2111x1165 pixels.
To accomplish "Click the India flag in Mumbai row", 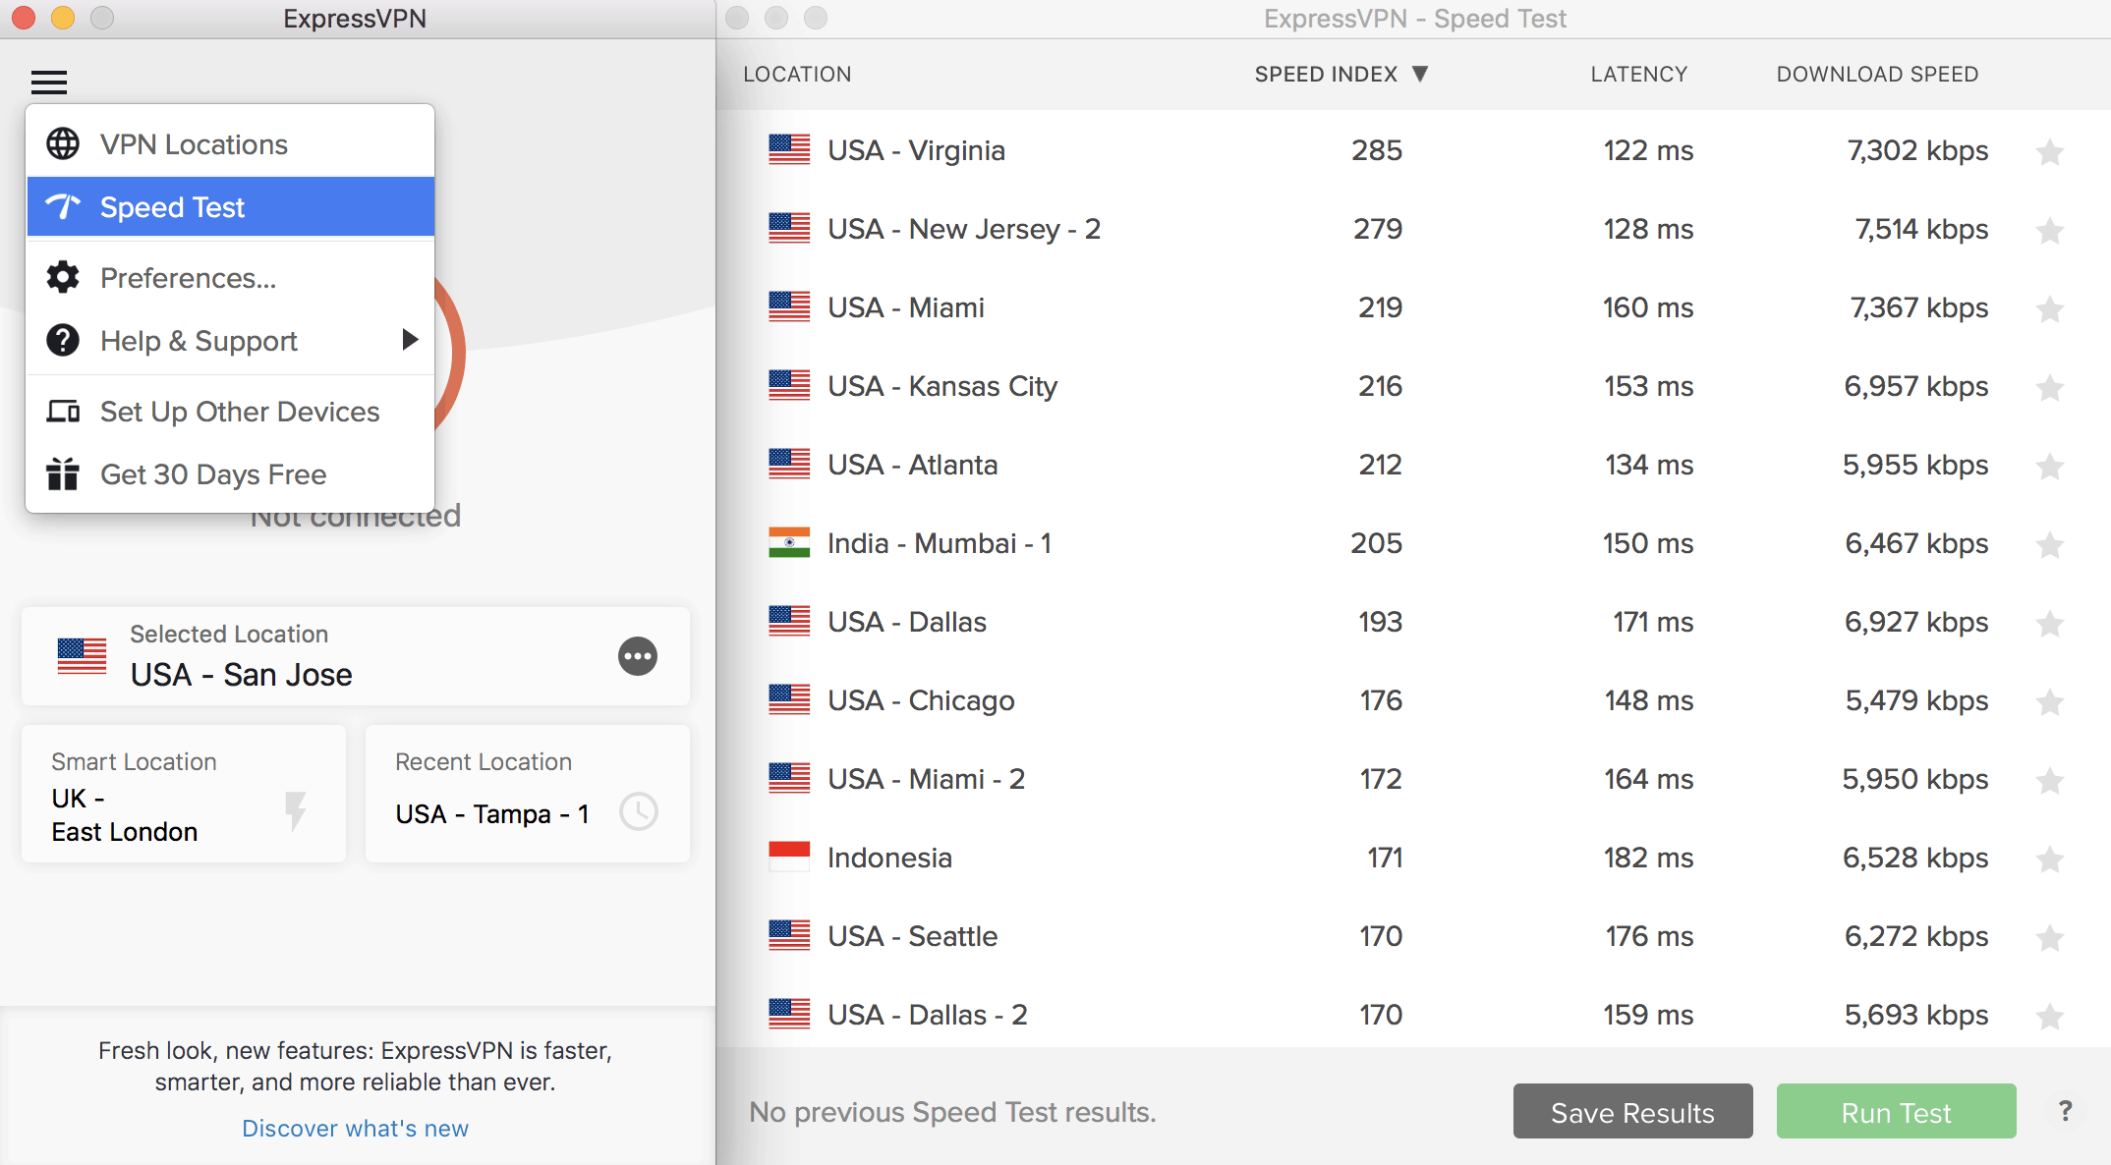I will coord(789,542).
